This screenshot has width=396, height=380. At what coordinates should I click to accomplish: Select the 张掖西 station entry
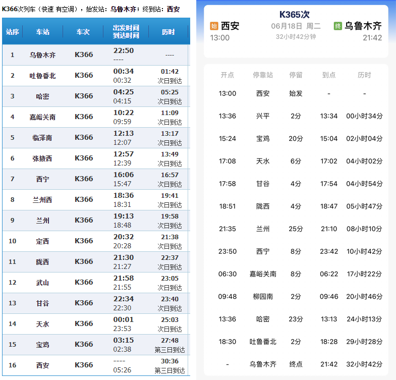[x=43, y=158]
